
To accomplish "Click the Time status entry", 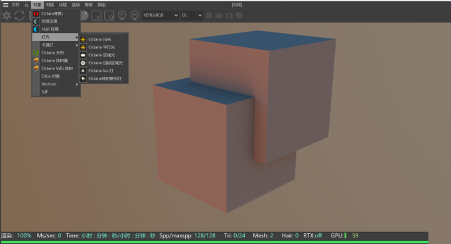I will point(111,235).
